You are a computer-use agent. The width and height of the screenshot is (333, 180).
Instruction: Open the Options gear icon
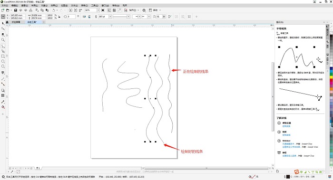[144, 10]
